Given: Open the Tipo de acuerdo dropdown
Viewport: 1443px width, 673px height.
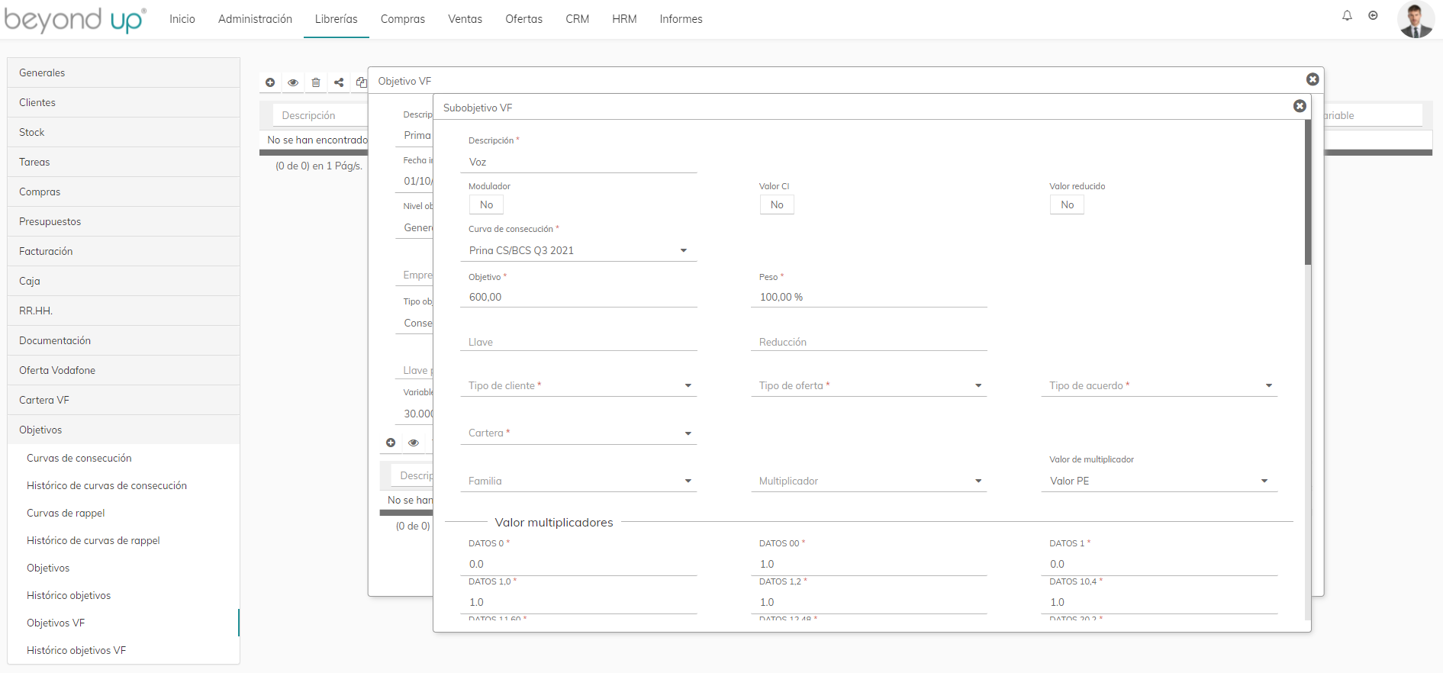Looking at the screenshot, I should 1159,385.
